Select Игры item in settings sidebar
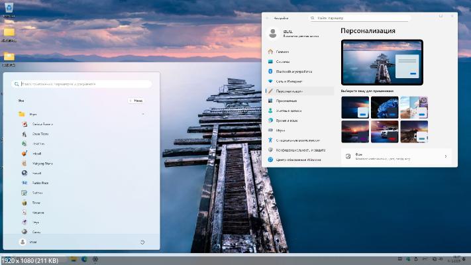The height and width of the screenshot is (265, 471). point(281,131)
